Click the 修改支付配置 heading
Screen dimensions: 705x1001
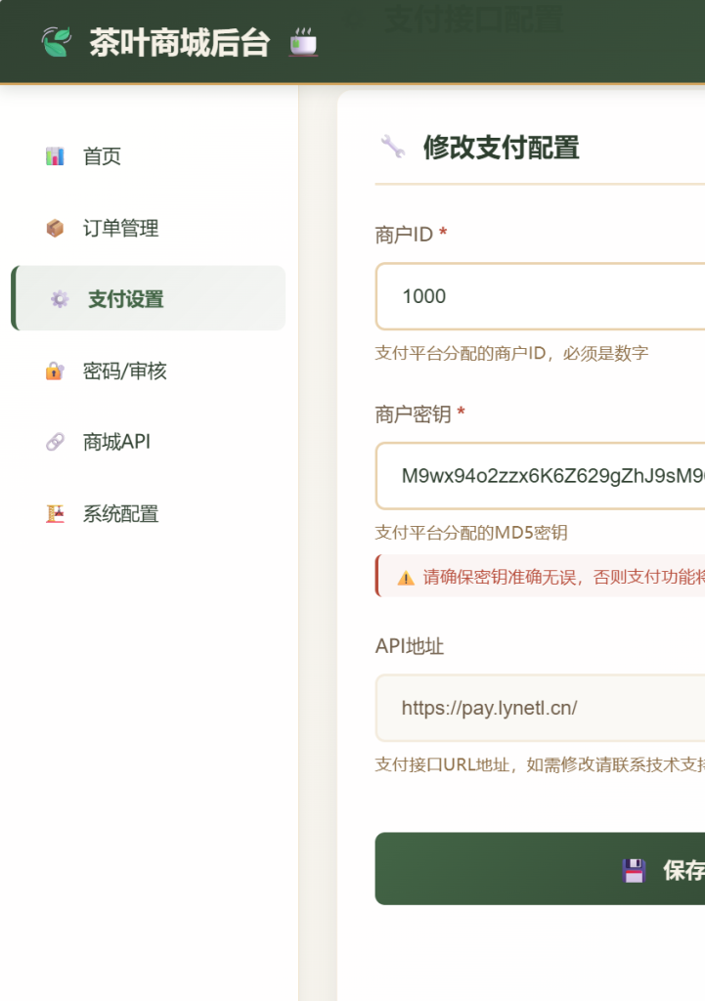[502, 148]
